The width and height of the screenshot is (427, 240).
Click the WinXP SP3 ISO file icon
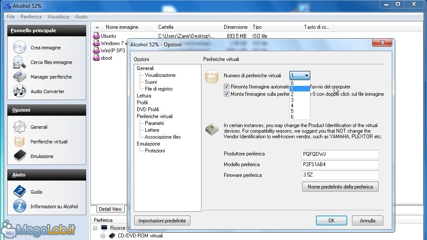click(96, 51)
